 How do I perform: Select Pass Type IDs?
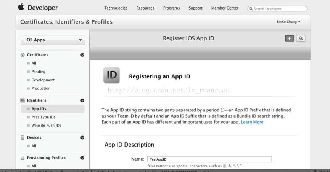coord(43,117)
